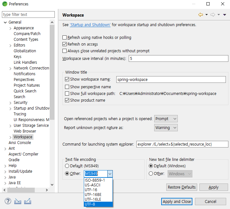Choose ISO-8859-1 from encoding list

coord(98,180)
